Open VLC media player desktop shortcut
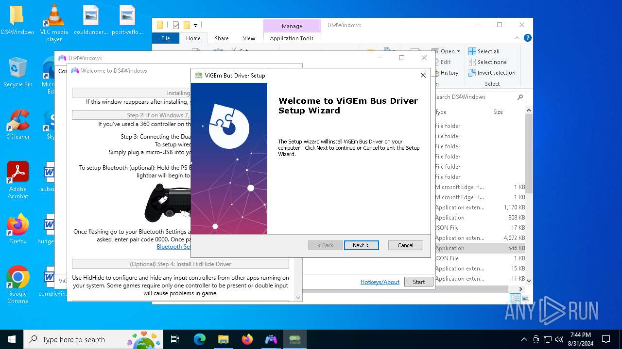This screenshot has width=622, height=349. pos(54,23)
